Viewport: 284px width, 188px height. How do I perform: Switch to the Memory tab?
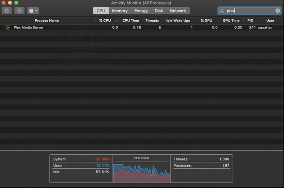120,11
